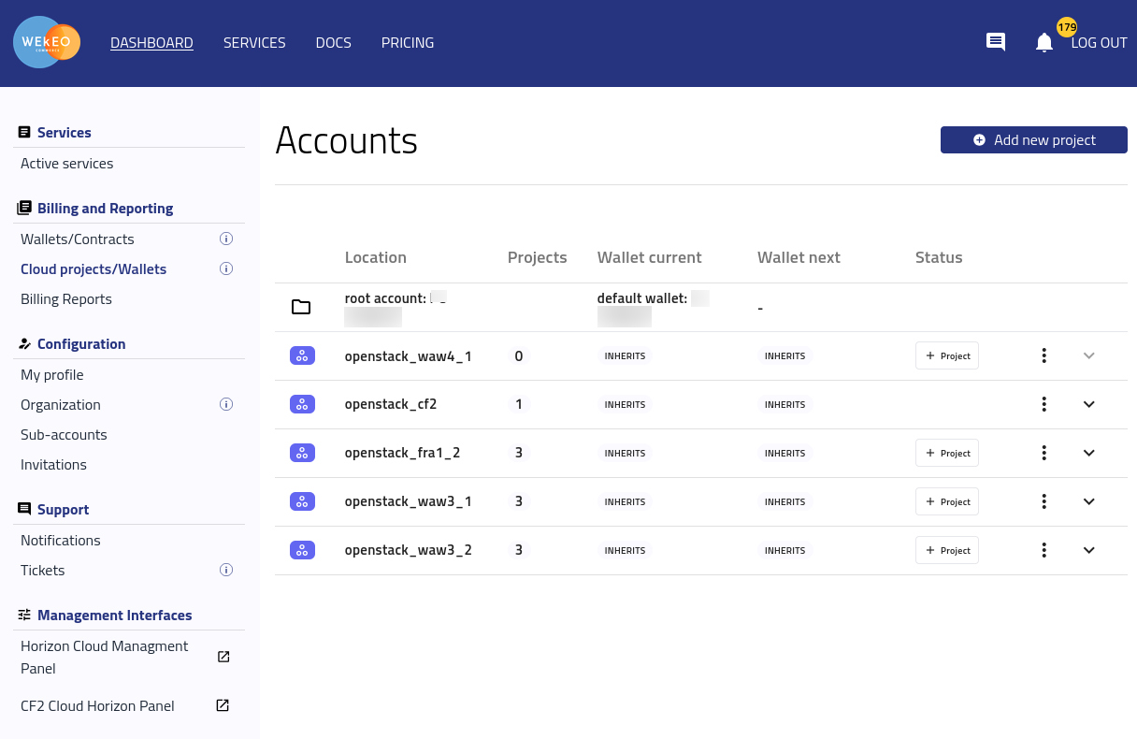
Task: Go to the PRICING page
Action: [408, 43]
